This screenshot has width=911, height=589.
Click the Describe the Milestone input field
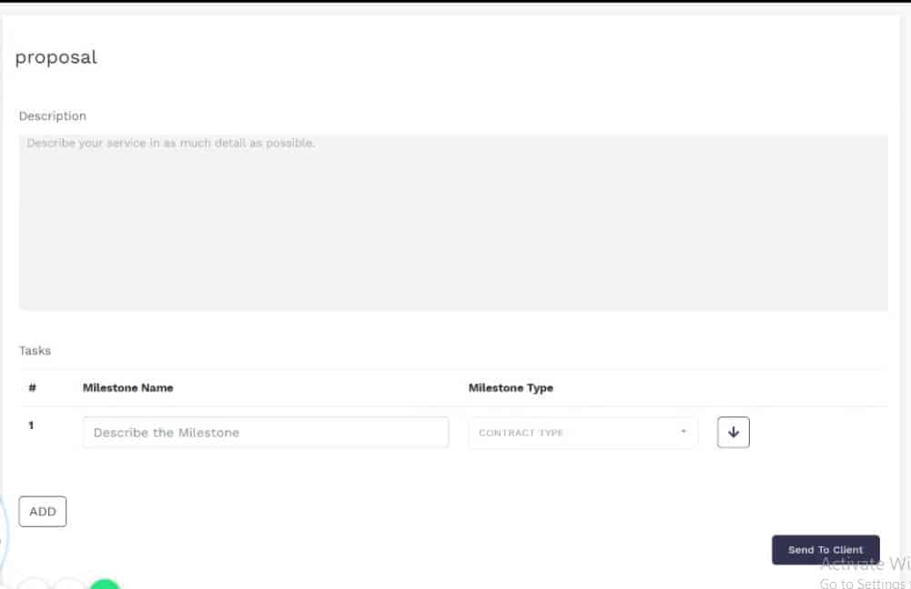(x=266, y=433)
